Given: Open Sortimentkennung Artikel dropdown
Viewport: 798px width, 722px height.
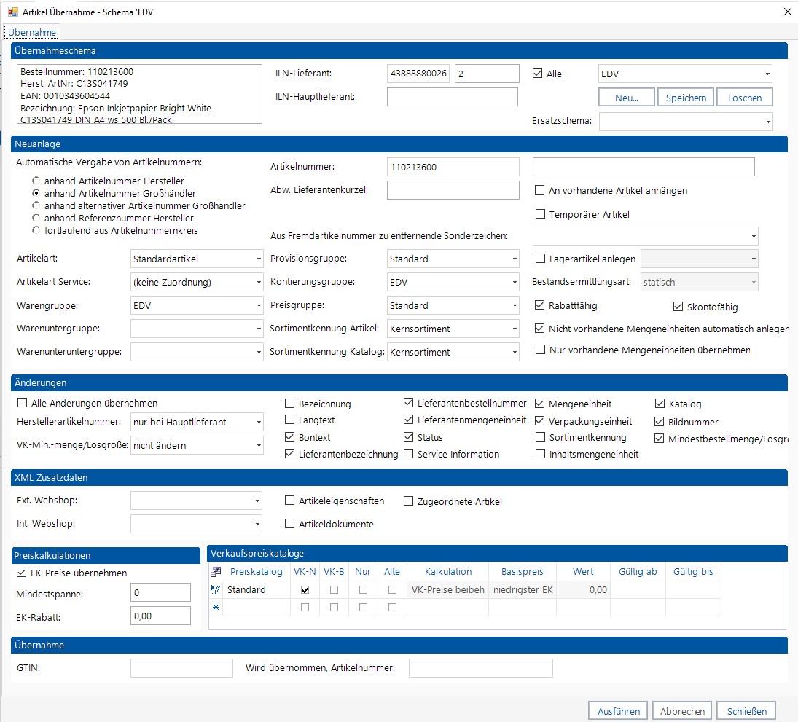Looking at the screenshot, I should pyautogui.click(x=515, y=329).
